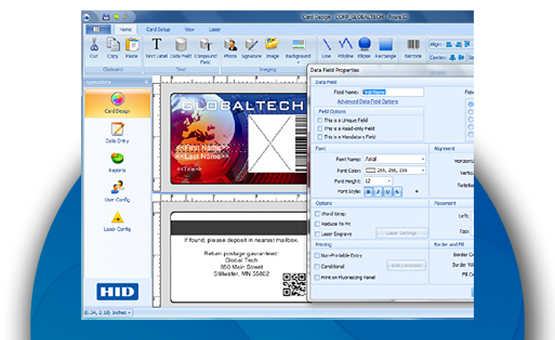Click the font color white swatch
Screen dimensions: 555x340
[370, 171]
